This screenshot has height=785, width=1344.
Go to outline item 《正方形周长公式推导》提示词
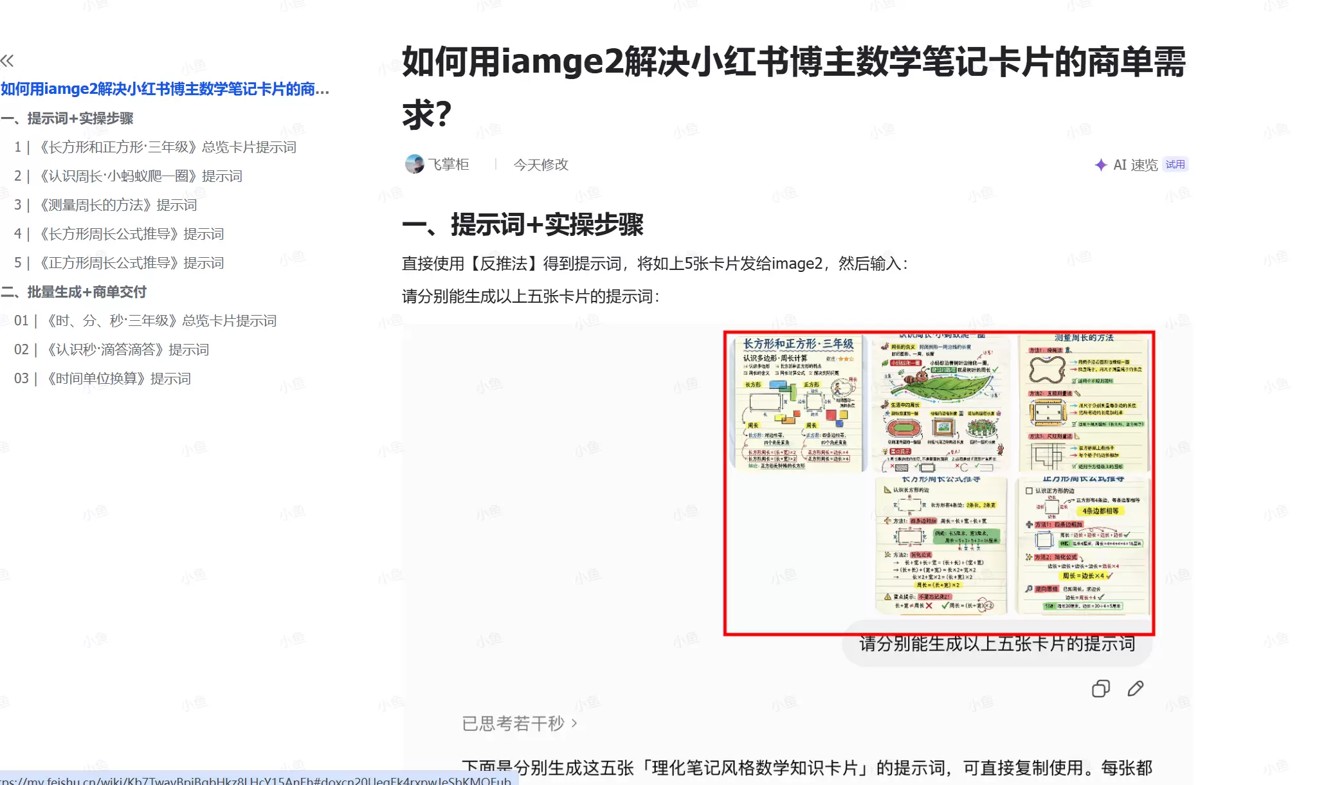[119, 263]
